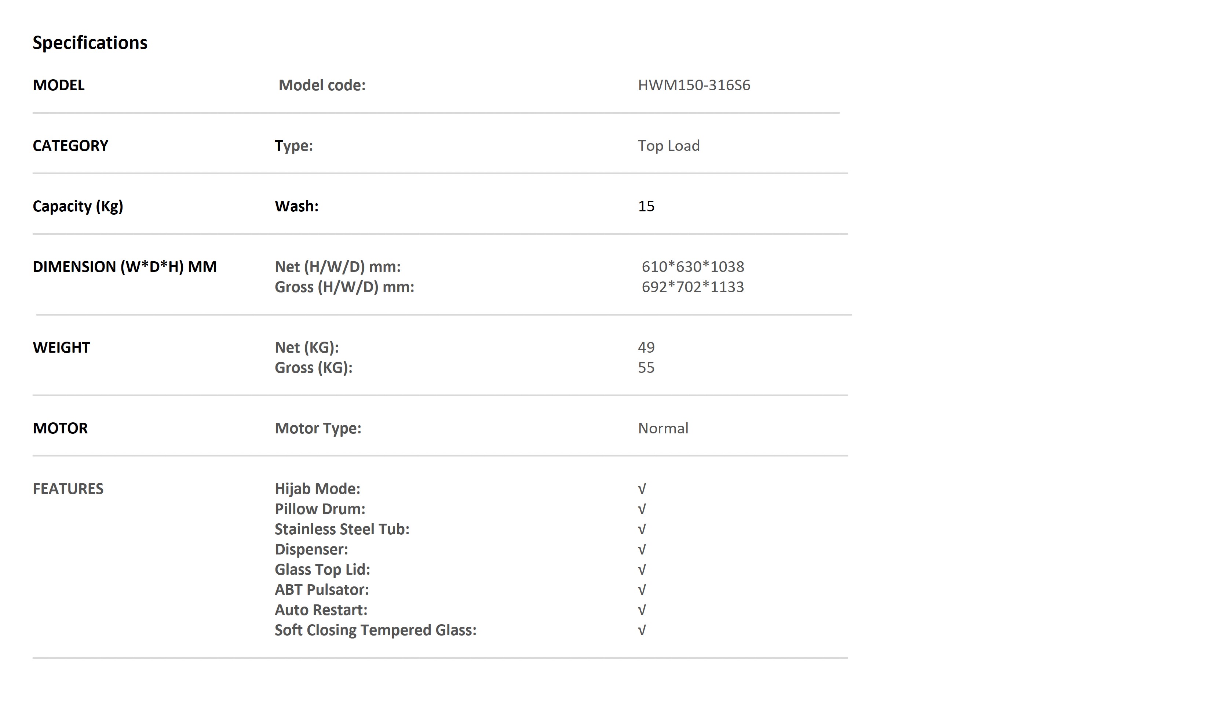Viewport: 1212px width, 702px height.
Task: Click the Soft Closing Tempered Glass checkmark
Action: point(642,631)
